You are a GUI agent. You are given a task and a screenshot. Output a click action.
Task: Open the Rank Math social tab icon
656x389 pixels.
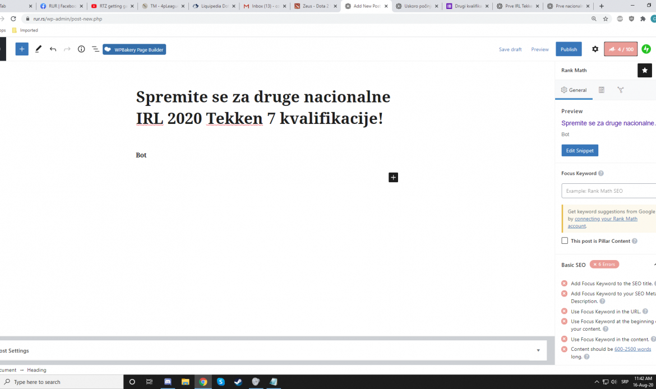(621, 90)
